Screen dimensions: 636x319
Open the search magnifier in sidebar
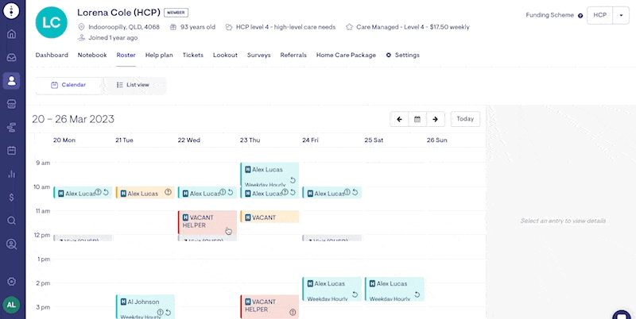pyautogui.click(x=11, y=221)
